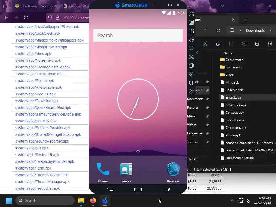Expand chevron before Downloads in address bar

click(x=240, y=30)
